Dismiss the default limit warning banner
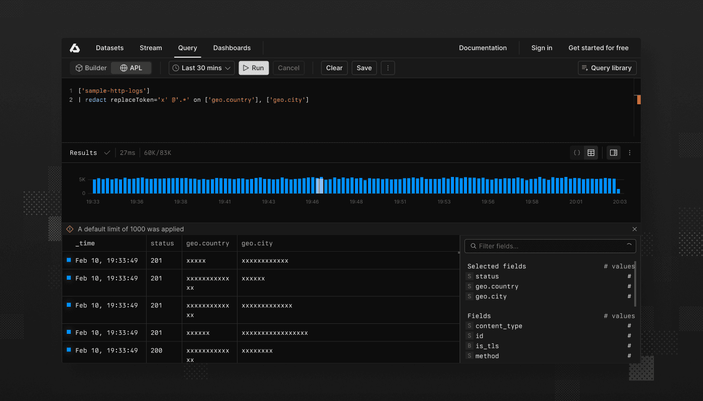The image size is (703, 401). click(634, 229)
